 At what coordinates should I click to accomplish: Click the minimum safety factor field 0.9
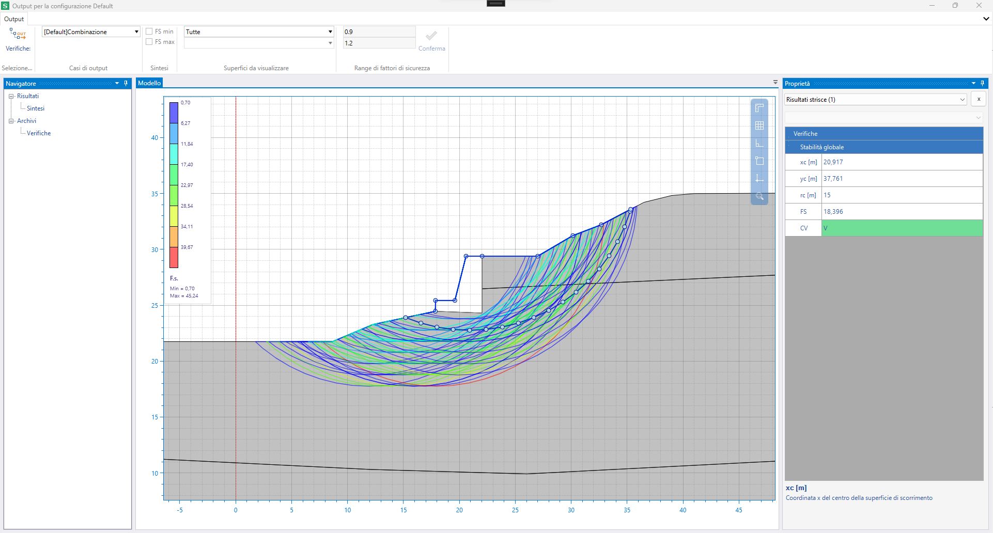point(379,32)
